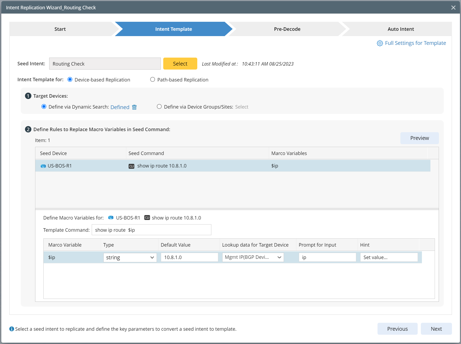The image size is (461, 344).
Task: Click the info icon near the bottom hint text
Action: 12,329
